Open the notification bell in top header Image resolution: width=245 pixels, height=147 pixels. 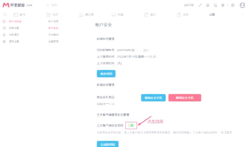click(x=208, y=5)
